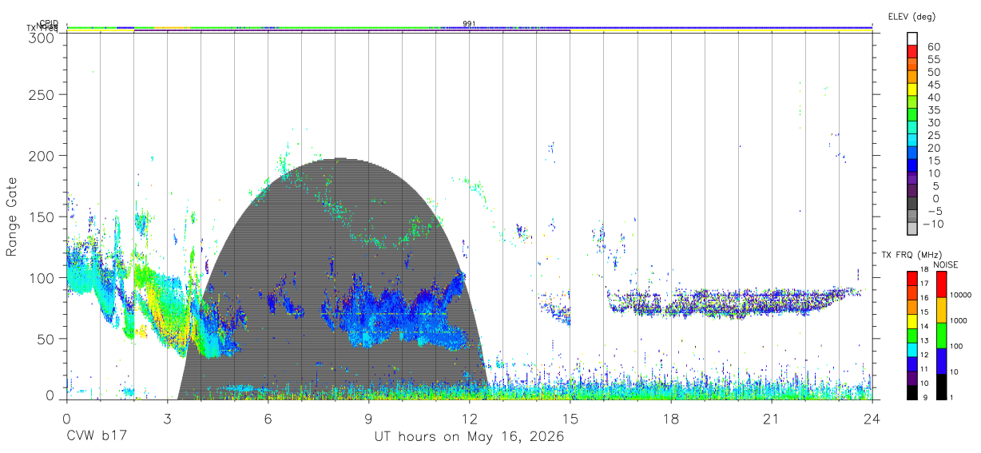
Task: Click the 'NOISE' legend title
Action: click(945, 264)
